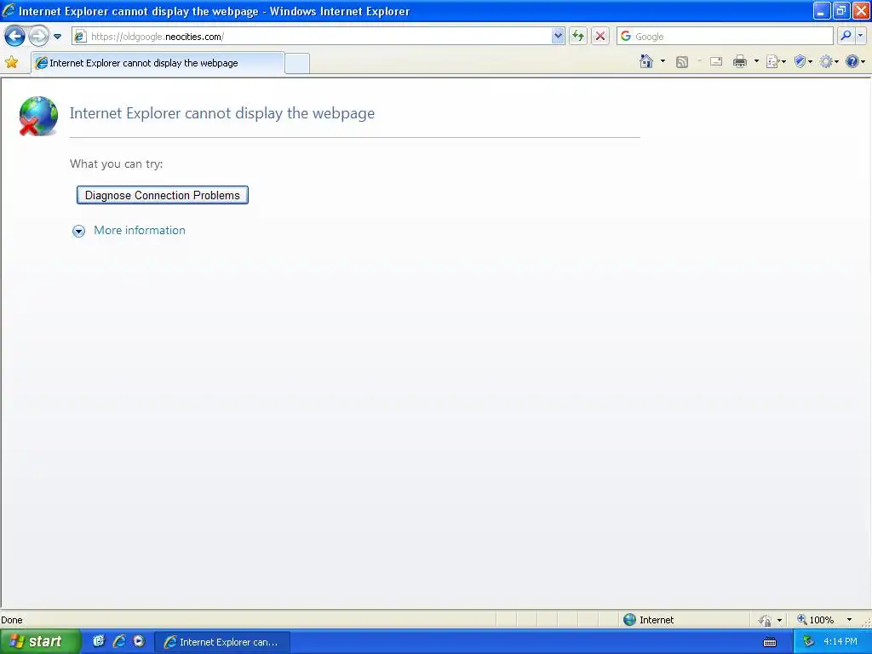Click the system tray network icon
This screenshot has height=654, width=872.
click(x=808, y=642)
